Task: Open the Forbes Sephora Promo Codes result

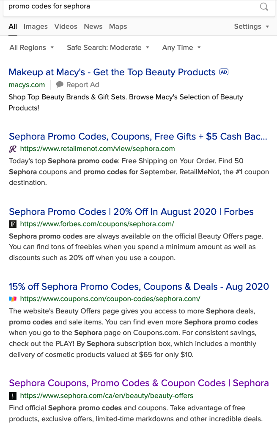Action: [131, 211]
